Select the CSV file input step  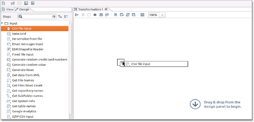pos(35,28)
